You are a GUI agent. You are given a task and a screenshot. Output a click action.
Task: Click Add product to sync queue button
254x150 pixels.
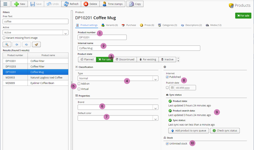pos(188,131)
